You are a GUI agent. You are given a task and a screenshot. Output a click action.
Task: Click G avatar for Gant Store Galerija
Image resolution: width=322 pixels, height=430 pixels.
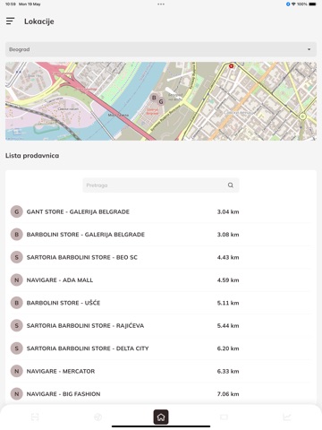pos(17,211)
